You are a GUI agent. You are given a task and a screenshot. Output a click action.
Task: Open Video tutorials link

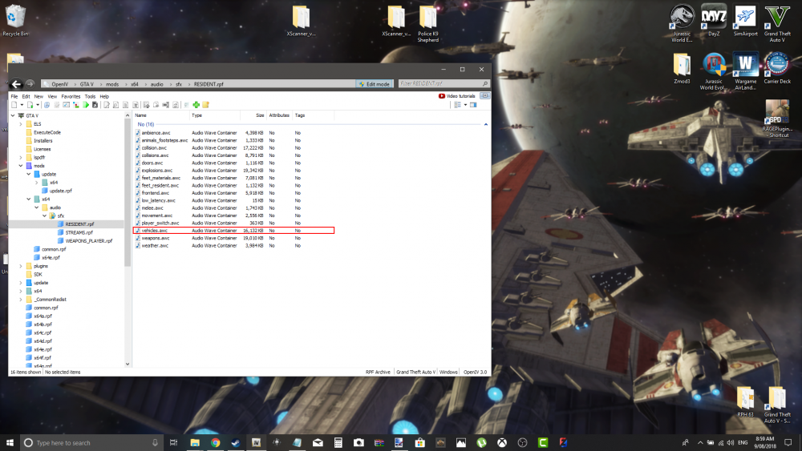coord(457,96)
